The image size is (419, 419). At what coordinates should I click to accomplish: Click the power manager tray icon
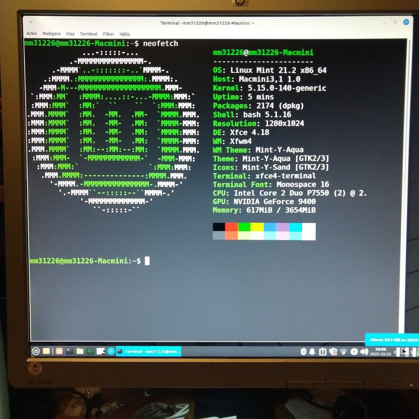point(354,351)
